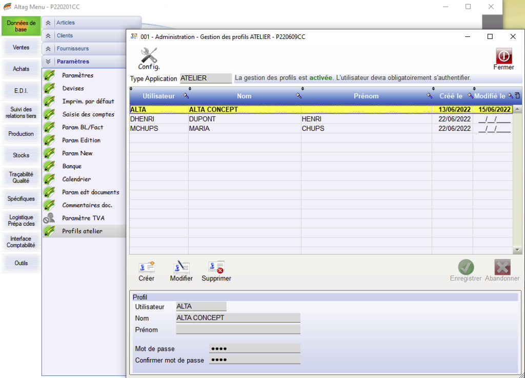Viewport: 525px width, 378px height.
Task: Expand the Articles section
Action: pos(48,23)
